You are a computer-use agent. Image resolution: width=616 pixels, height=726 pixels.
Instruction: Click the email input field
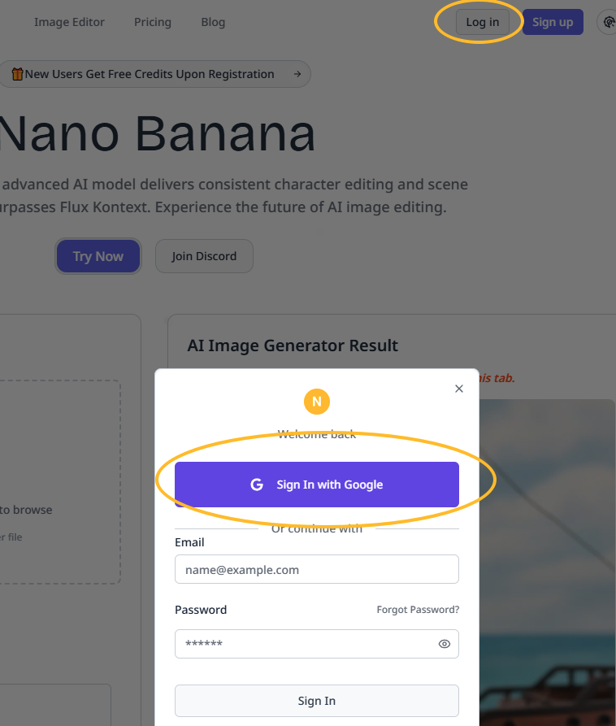(316, 569)
